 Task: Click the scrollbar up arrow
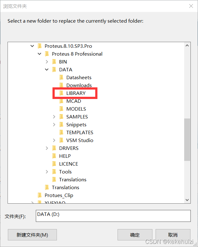tap(187, 46)
